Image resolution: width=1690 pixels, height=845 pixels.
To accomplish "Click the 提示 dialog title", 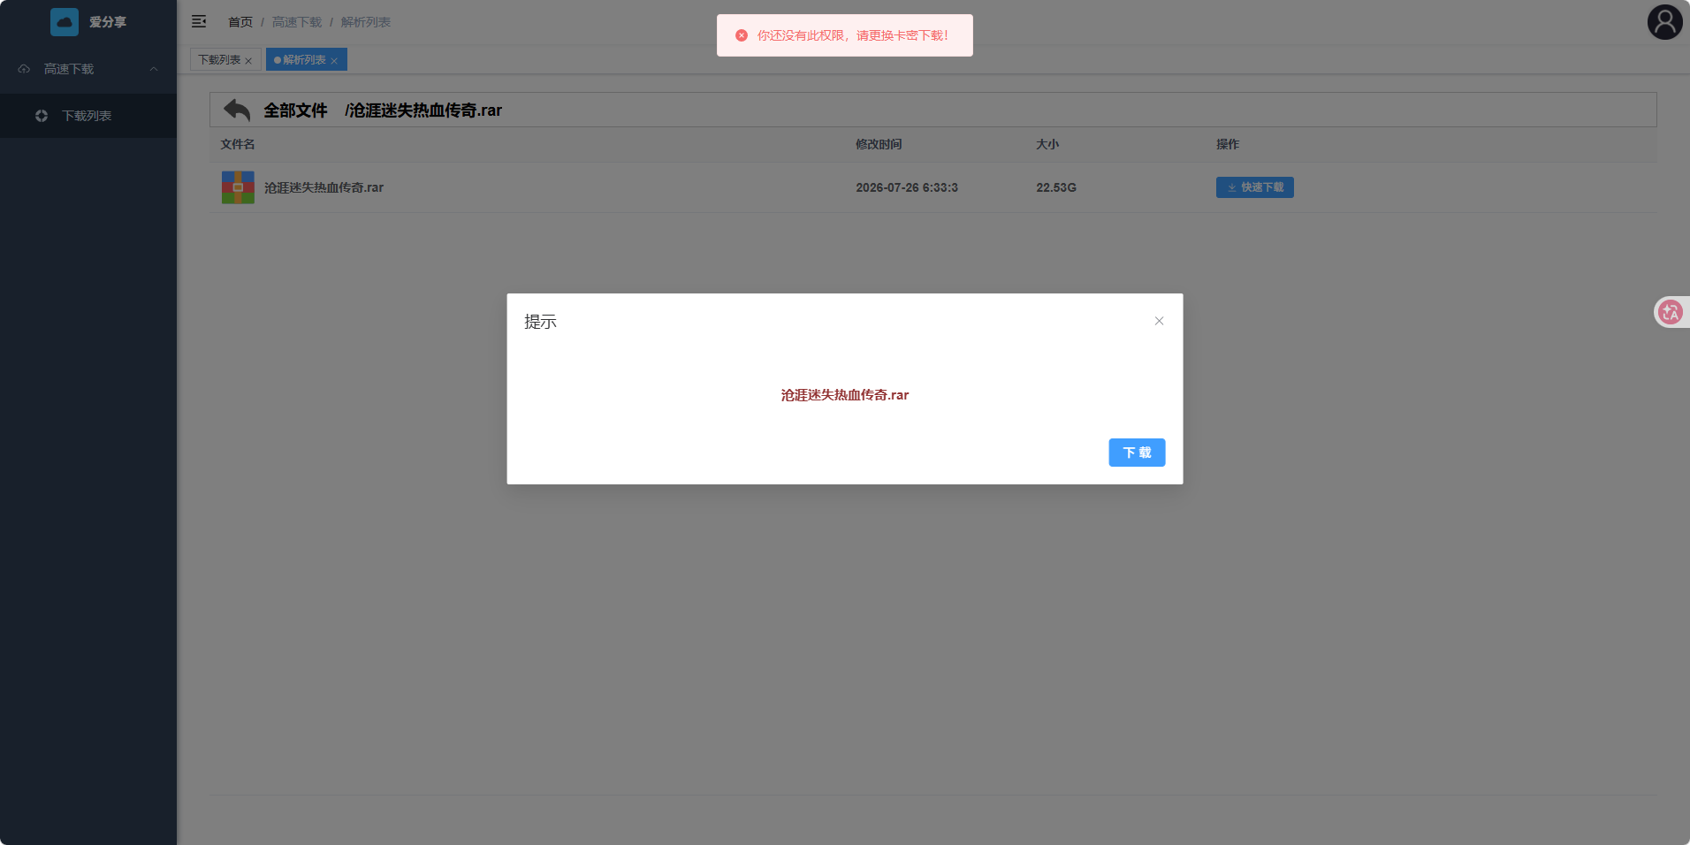I will tap(540, 322).
